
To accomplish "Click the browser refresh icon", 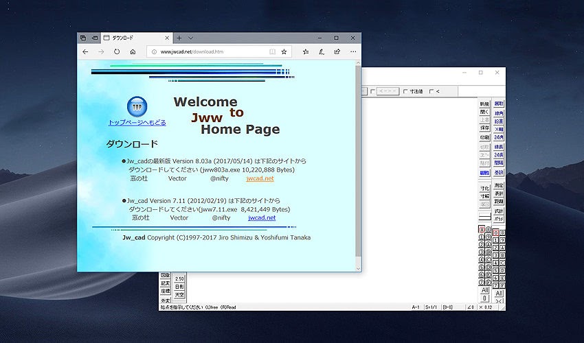I will click(117, 51).
